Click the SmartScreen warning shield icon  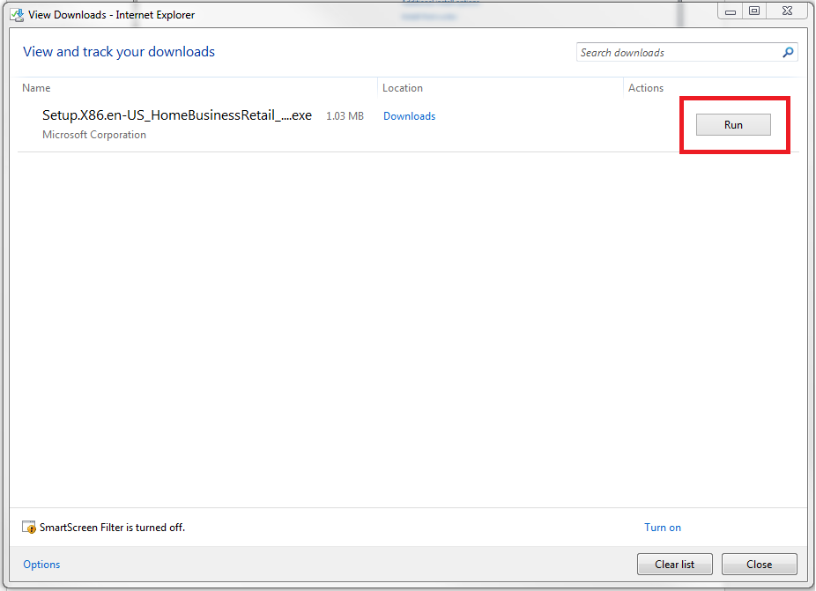coord(29,528)
